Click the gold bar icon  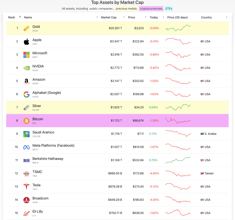click(x=26, y=28)
